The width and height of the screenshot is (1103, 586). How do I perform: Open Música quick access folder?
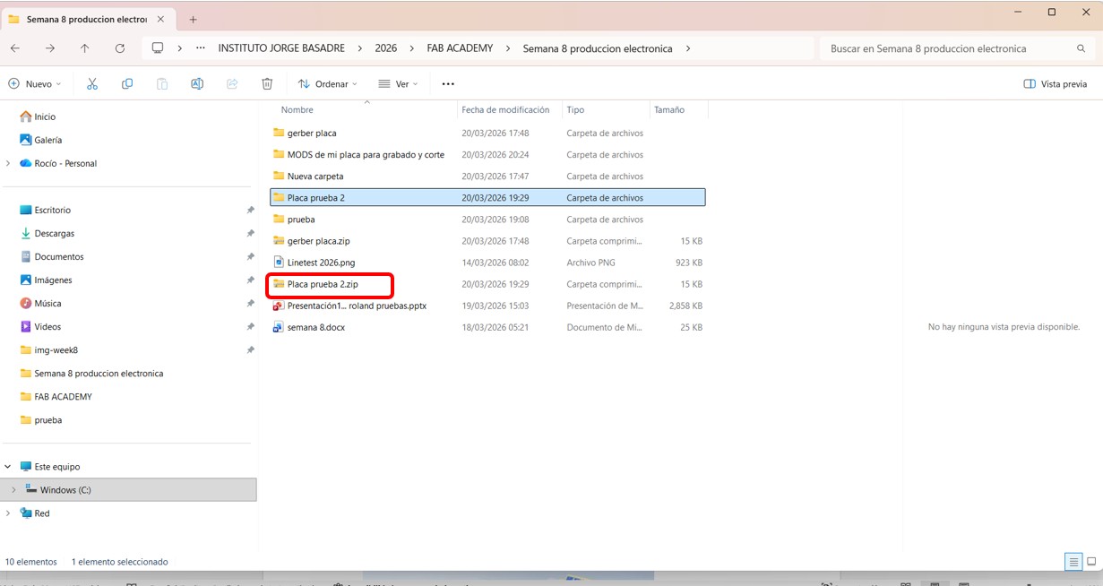(x=47, y=303)
